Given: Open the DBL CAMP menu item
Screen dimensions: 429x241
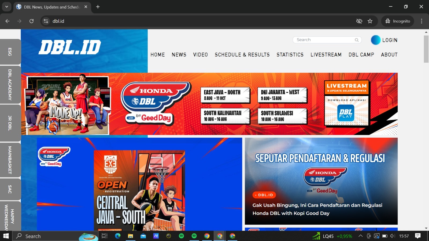Looking at the screenshot, I should click(x=361, y=55).
